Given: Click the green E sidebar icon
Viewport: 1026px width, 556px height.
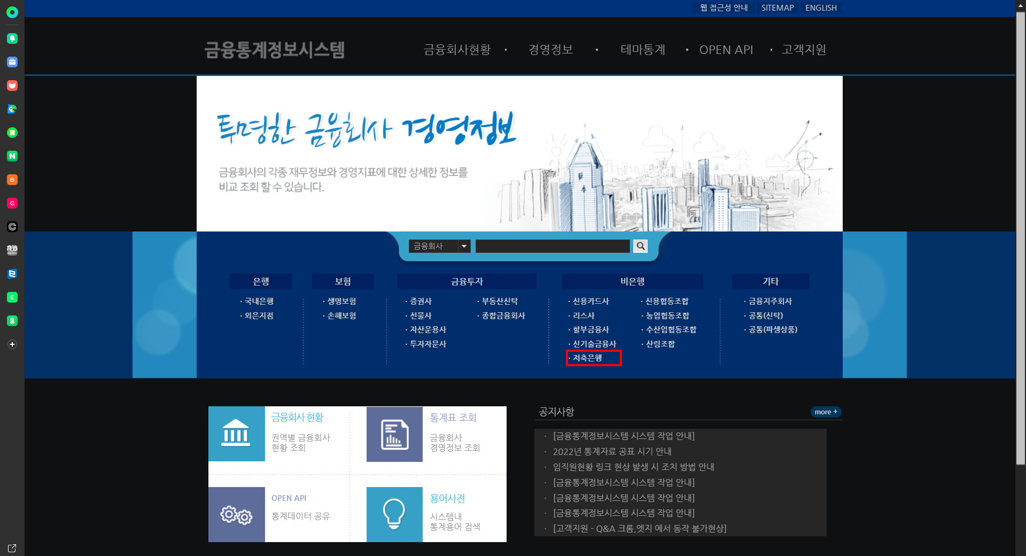Looking at the screenshot, I should [x=12, y=297].
